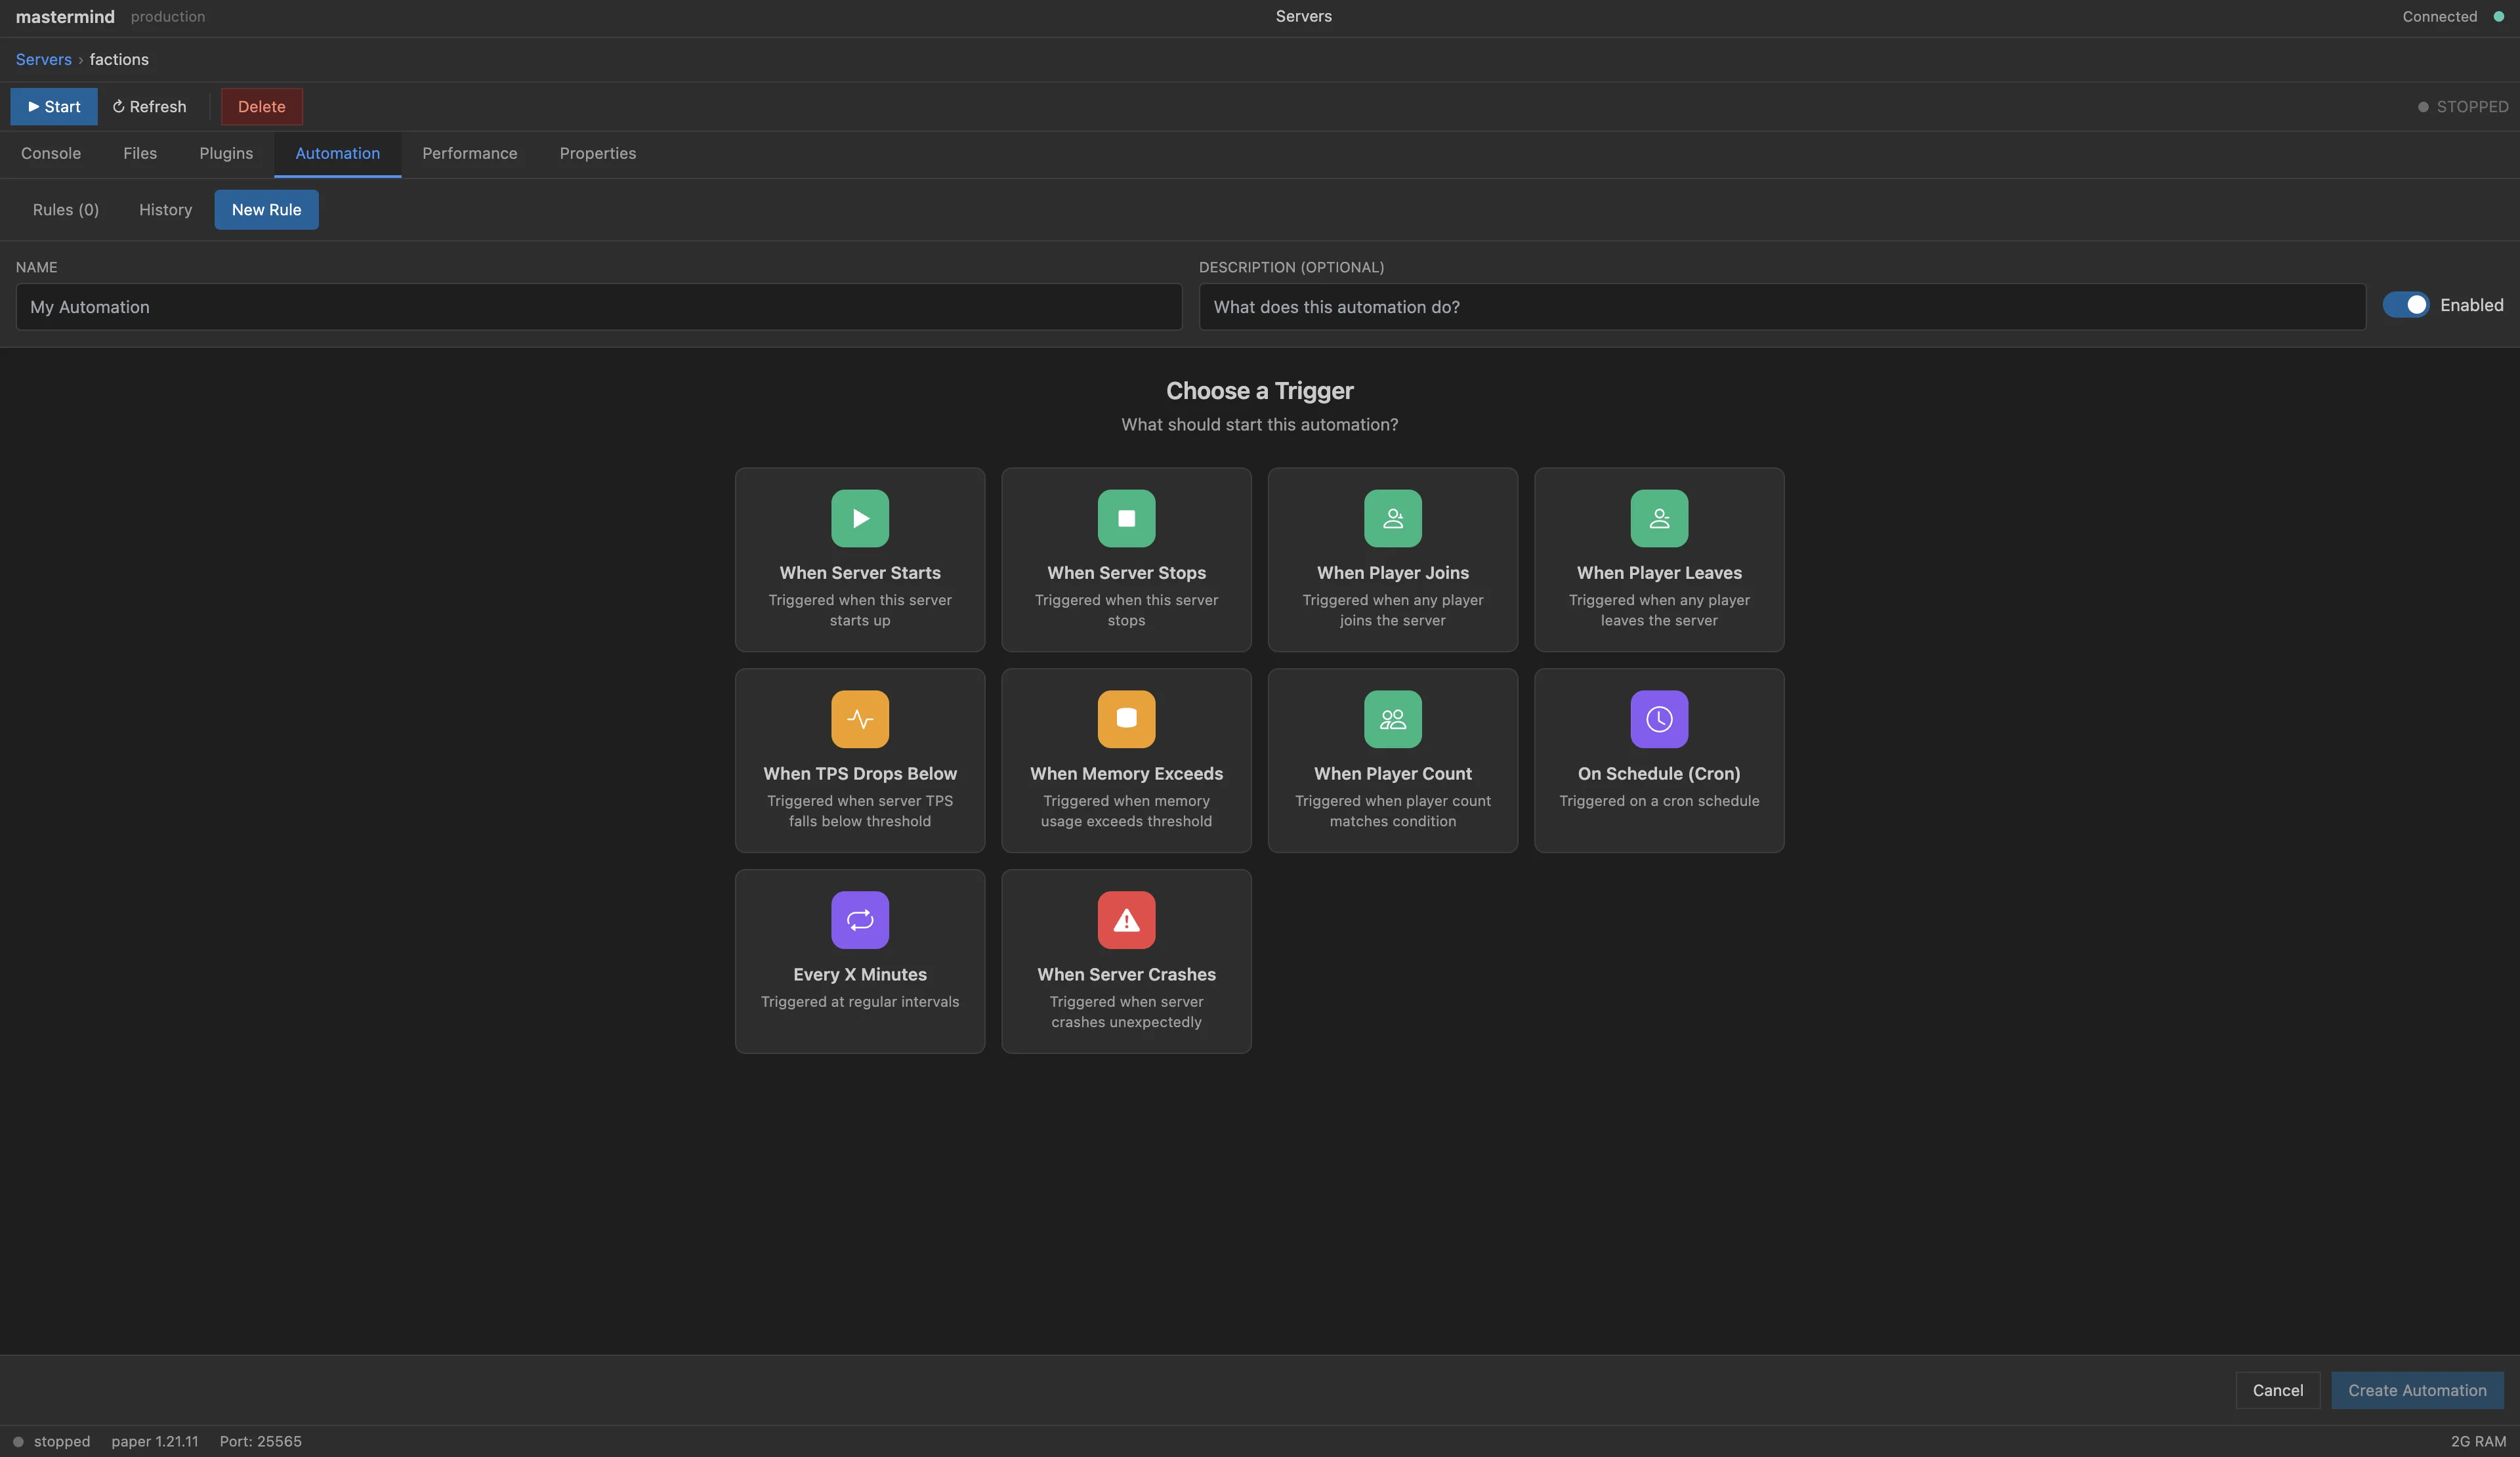Focus the Name input field

pyautogui.click(x=599, y=307)
